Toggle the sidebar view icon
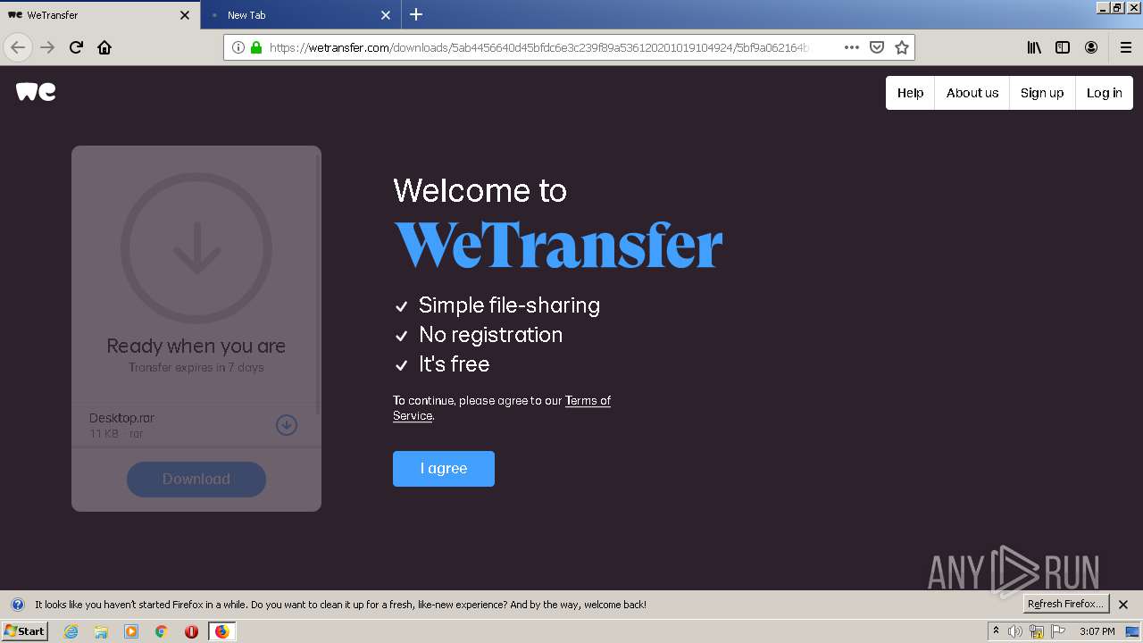Image resolution: width=1143 pixels, height=643 pixels. click(1063, 47)
